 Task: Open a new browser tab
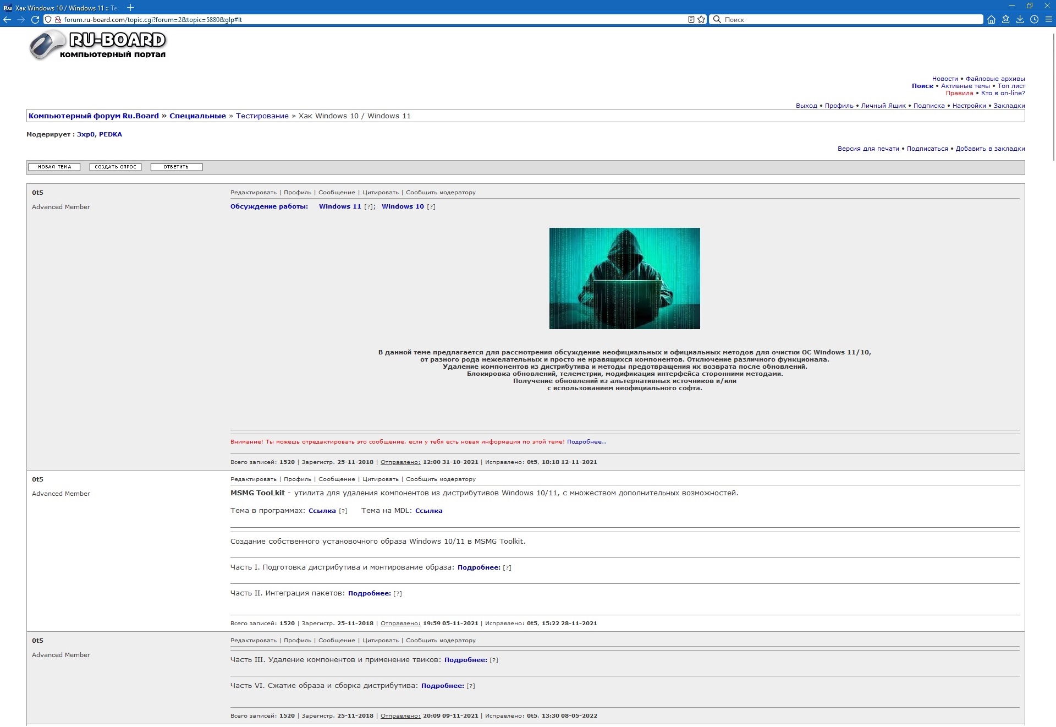tap(130, 8)
